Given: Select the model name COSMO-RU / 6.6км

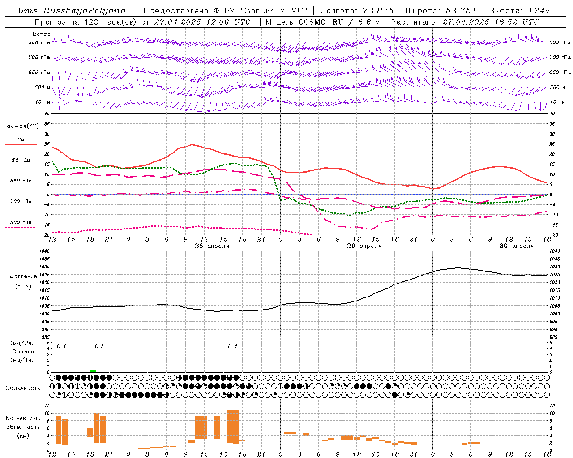Looking at the screenshot, I should point(339,22).
